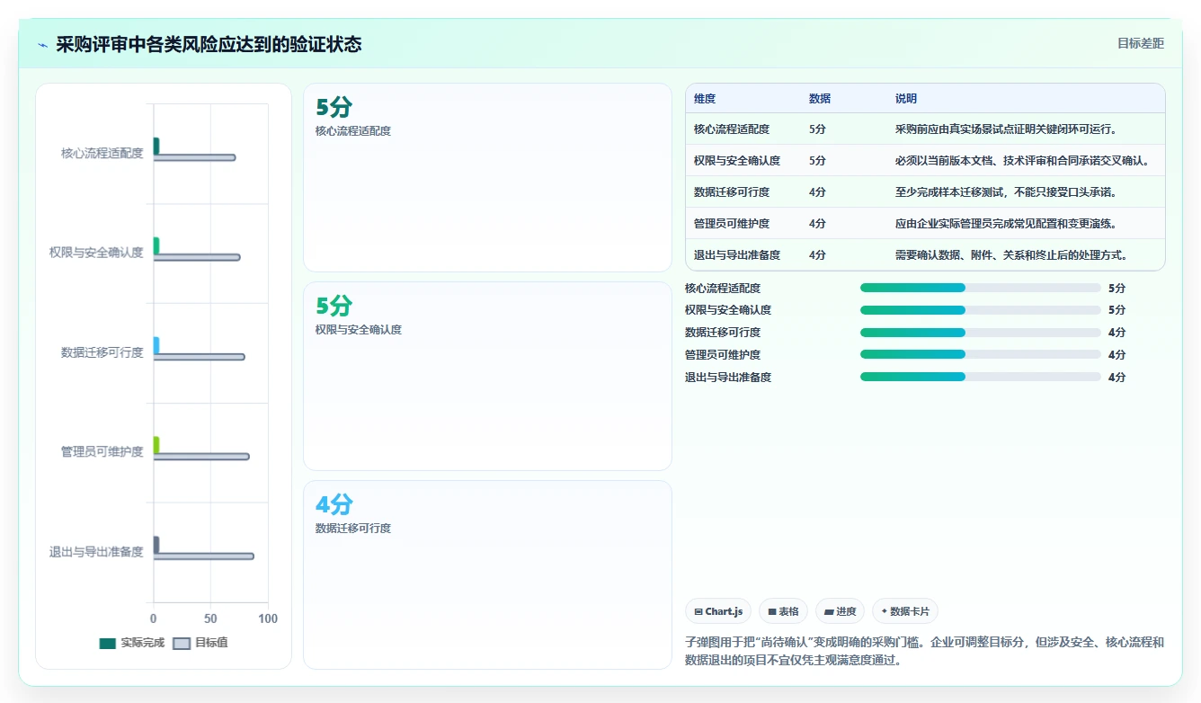Click the 实际完成 legend color swatch
The image size is (1201, 703).
click(108, 643)
